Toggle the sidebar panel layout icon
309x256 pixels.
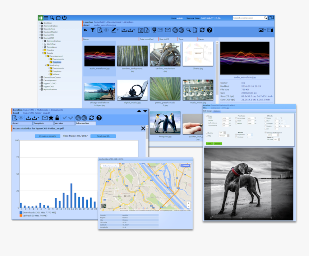(x=270, y=30)
